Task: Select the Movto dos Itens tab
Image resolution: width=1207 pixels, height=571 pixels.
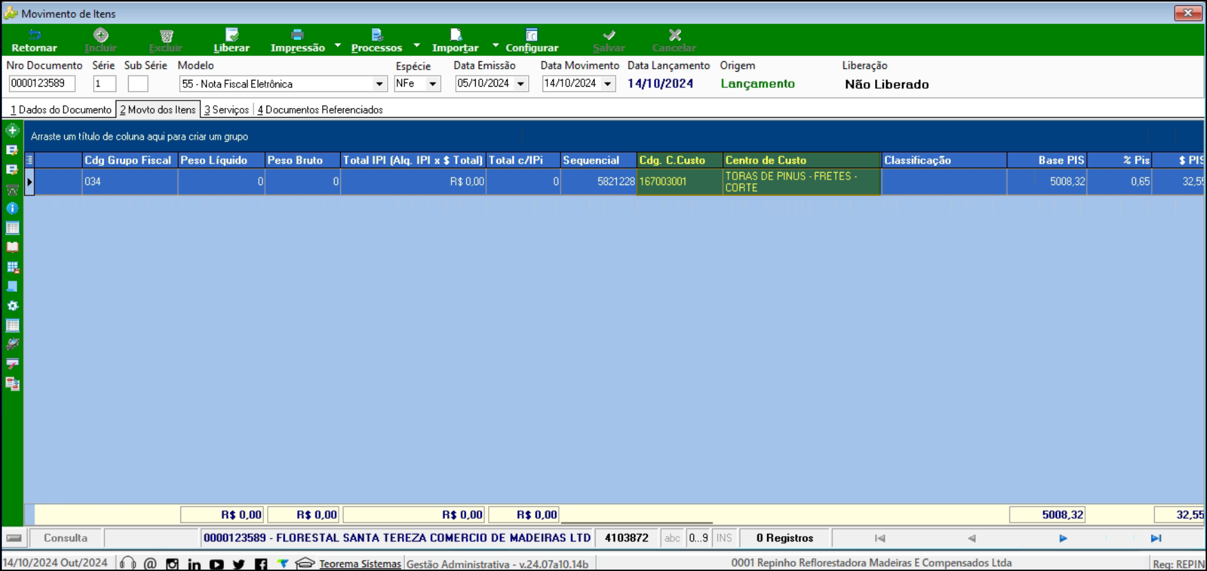Action: click(158, 109)
